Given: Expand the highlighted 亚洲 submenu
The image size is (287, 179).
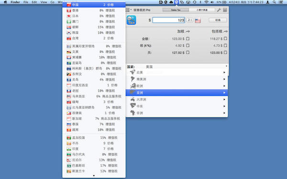Looking at the screenshot, I should pyautogui.click(x=177, y=93).
